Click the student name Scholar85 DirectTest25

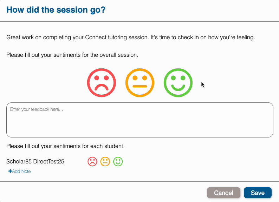35,162
